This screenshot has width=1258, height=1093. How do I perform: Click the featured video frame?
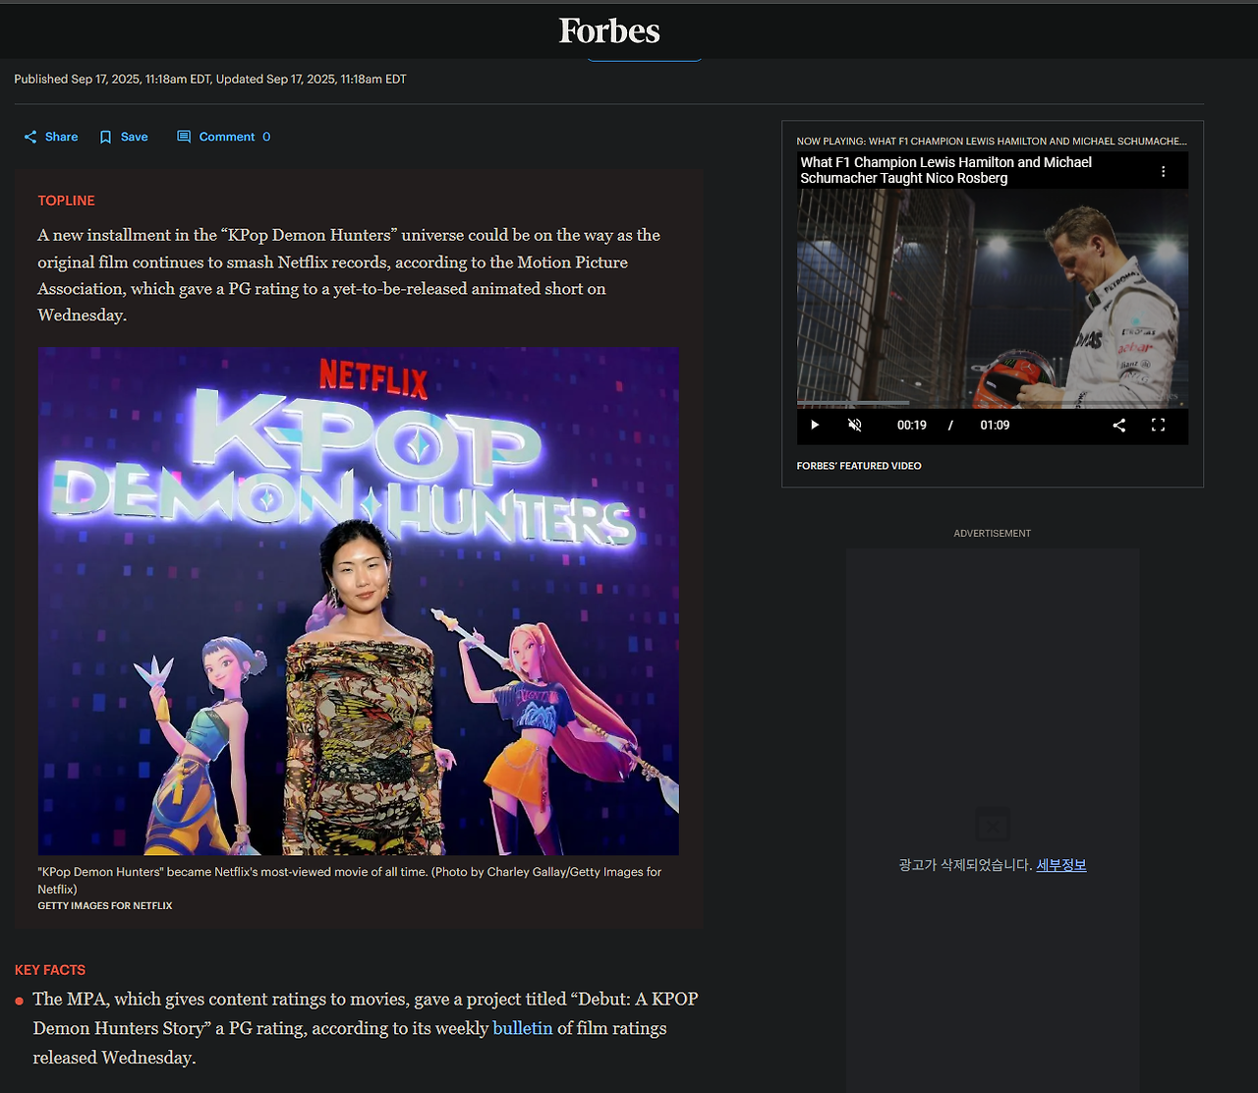point(993,299)
